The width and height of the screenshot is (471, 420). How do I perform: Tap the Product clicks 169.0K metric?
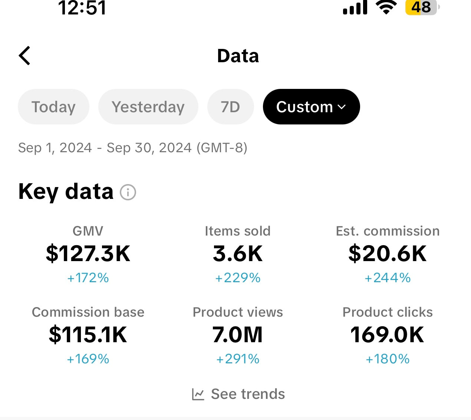388,336
